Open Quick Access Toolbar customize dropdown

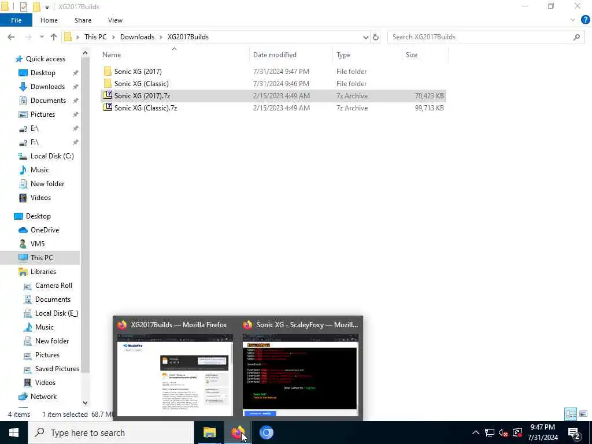[47, 7]
